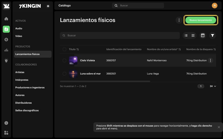The height and width of the screenshot is (139, 223).
Task: Switch to grid view
Action: [193, 35]
